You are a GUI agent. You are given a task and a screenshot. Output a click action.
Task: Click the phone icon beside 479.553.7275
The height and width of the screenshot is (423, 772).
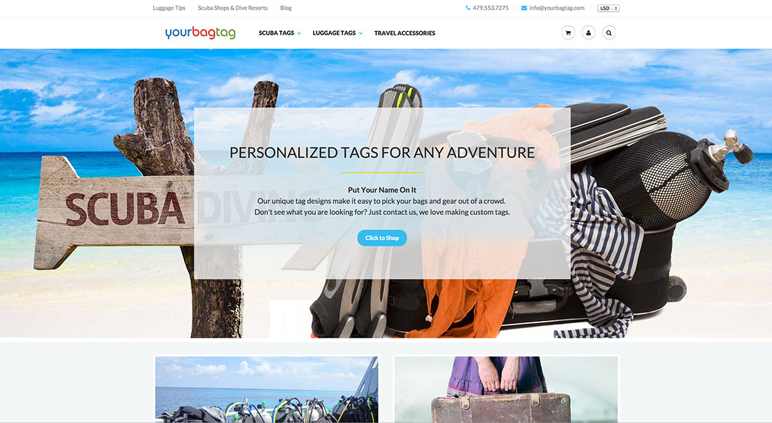tap(468, 8)
